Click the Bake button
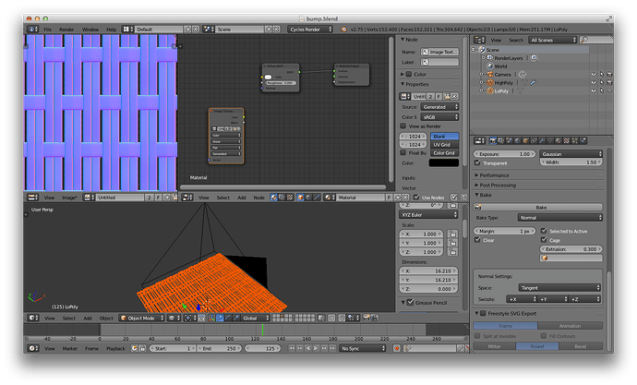Screen dimensions: 637x385 point(538,207)
